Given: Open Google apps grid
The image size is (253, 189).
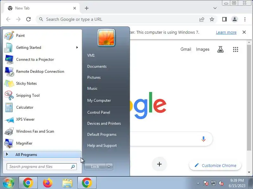Looking at the screenshot, I should click(x=236, y=49).
